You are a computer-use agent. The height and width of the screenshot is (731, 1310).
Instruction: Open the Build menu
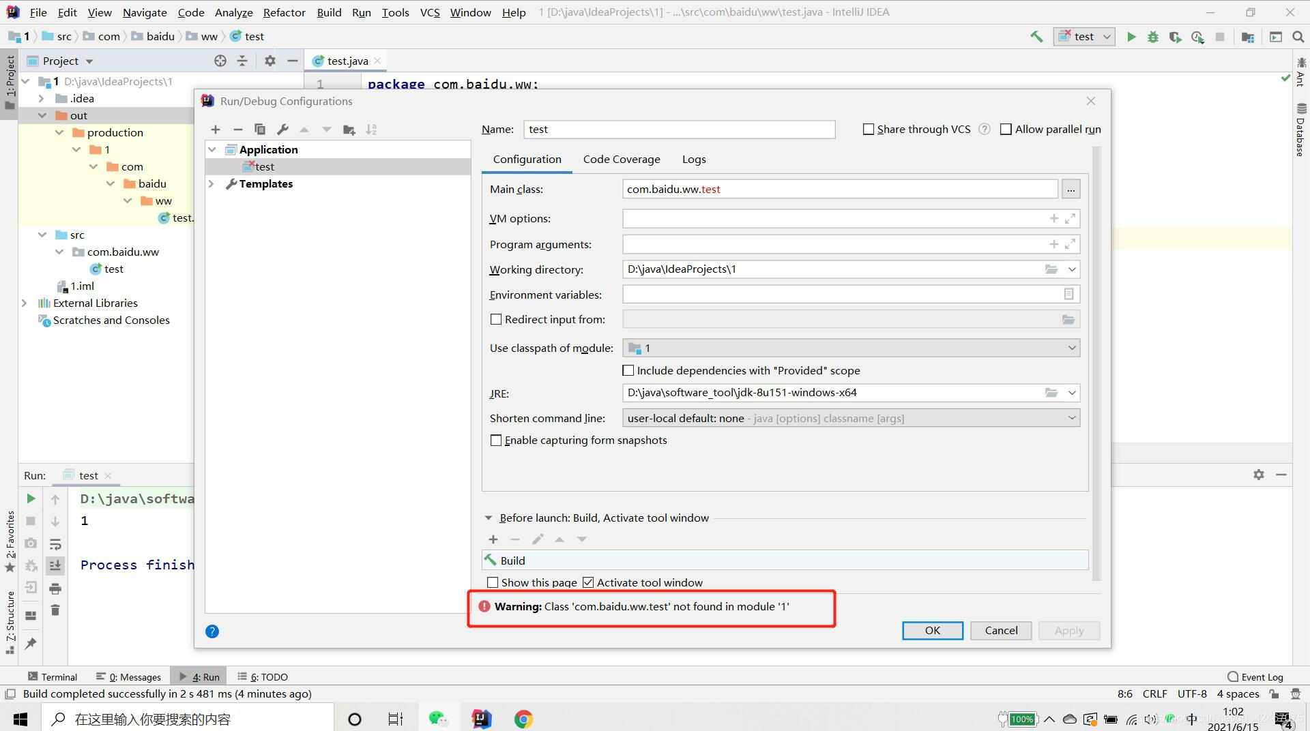tap(329, 12)
